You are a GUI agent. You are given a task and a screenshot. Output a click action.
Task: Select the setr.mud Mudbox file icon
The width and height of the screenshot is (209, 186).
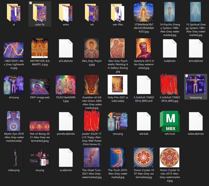(x=170, y=121)
